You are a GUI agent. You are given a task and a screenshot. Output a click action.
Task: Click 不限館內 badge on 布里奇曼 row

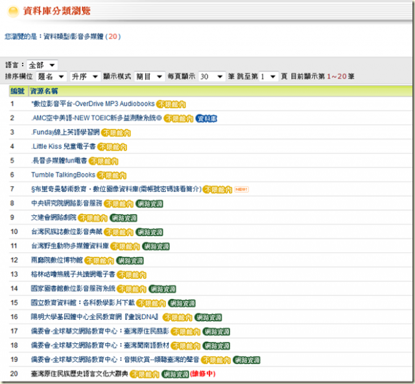coord(218,189)
